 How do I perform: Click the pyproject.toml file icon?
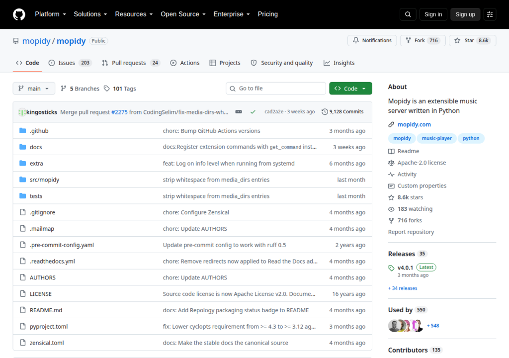pyautogui.click(x=23, y=326)
